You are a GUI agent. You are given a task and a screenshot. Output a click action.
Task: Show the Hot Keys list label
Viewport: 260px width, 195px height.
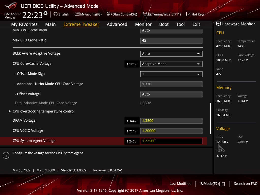(x=198, y=14)
